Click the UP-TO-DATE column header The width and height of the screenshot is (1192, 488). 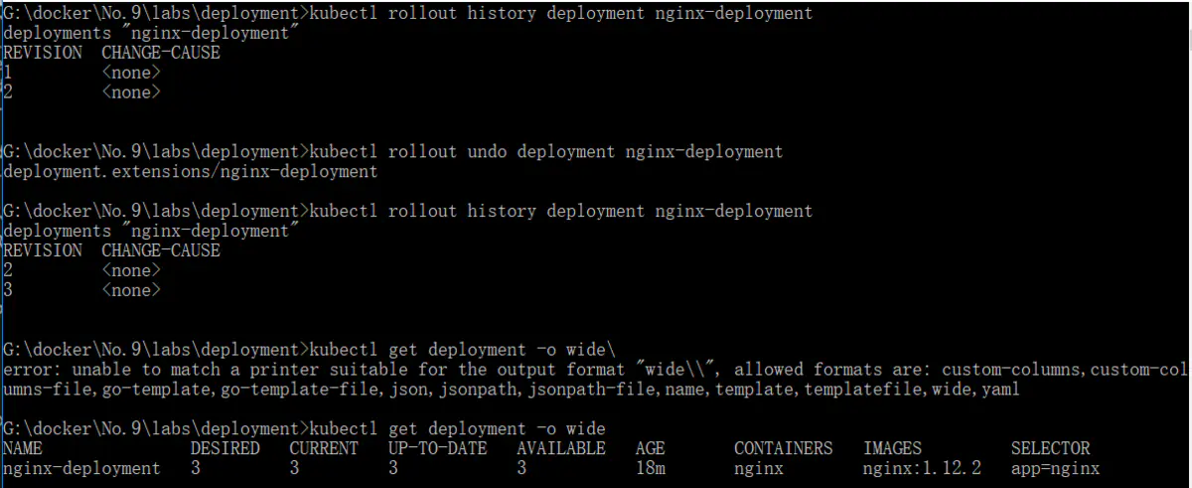[x=437, y=448]
